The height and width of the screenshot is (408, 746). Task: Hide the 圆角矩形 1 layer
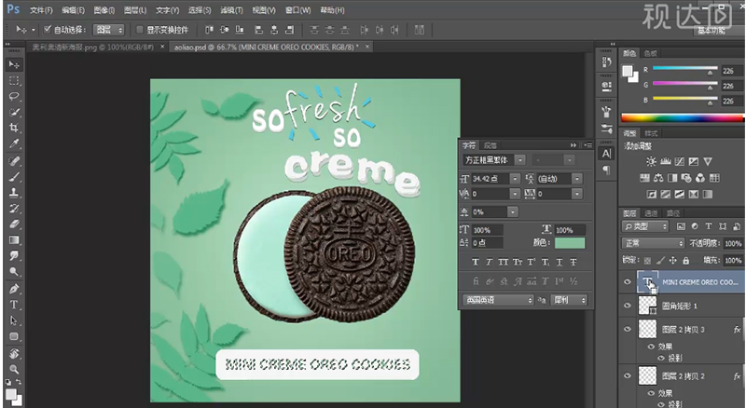[627, 306]
